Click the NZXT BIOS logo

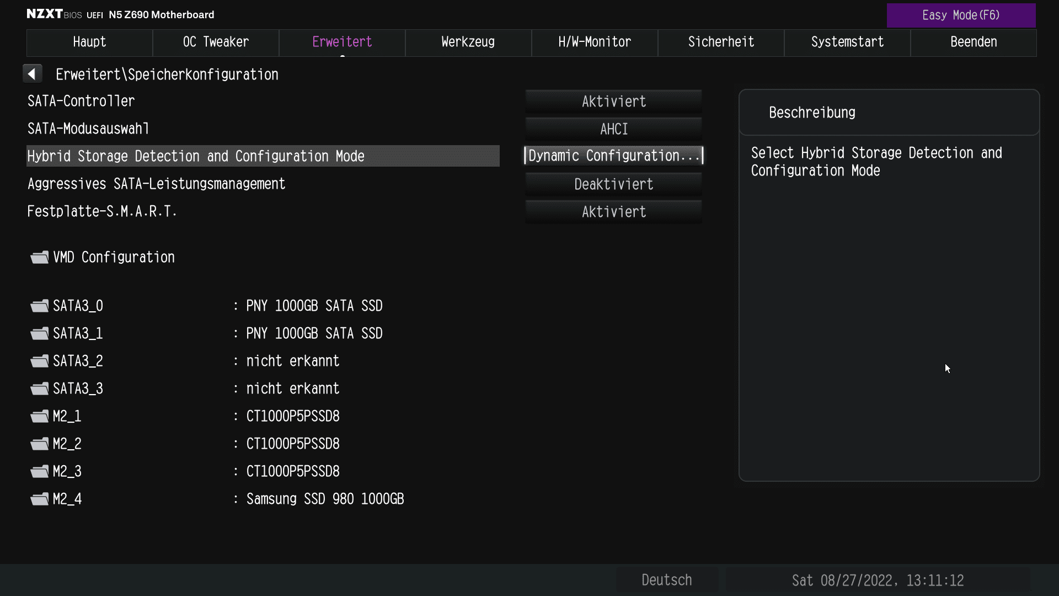pos(54,14)
